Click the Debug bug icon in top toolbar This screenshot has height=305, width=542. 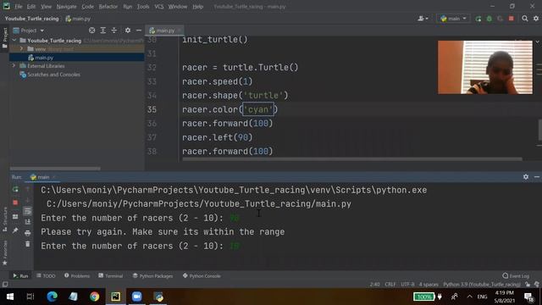pos(489,19)
